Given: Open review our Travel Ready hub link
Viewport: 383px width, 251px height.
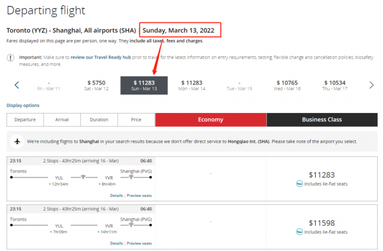Looking at the screenshot, I should click(x=101, y=57).
